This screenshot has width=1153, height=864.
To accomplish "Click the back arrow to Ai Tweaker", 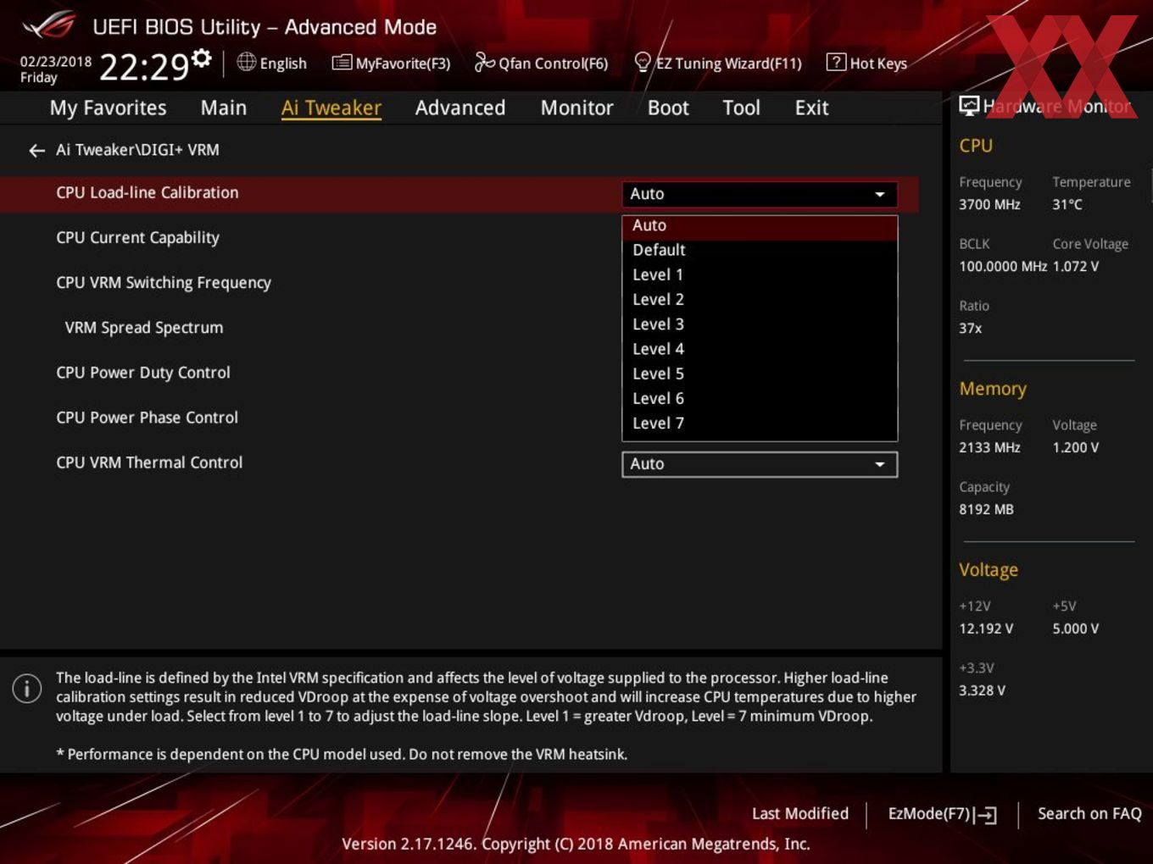I will [36, 150].
